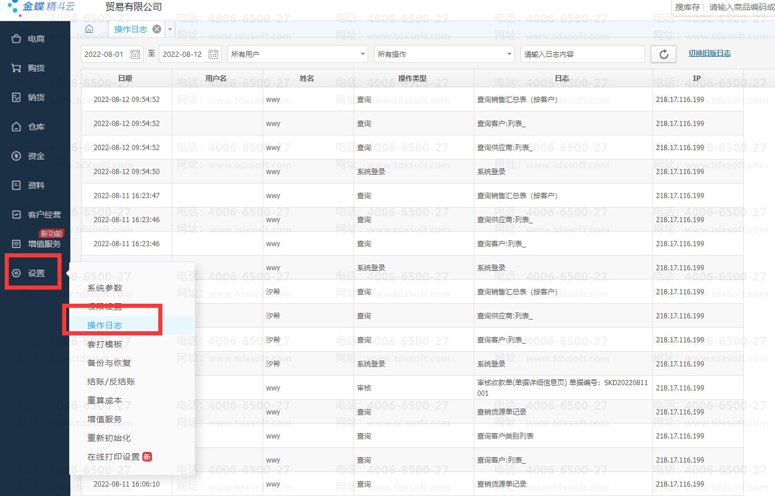775x496 pixels.
Task: Open 结账/反结账 from the menu
Action: (x=111, y=382)
